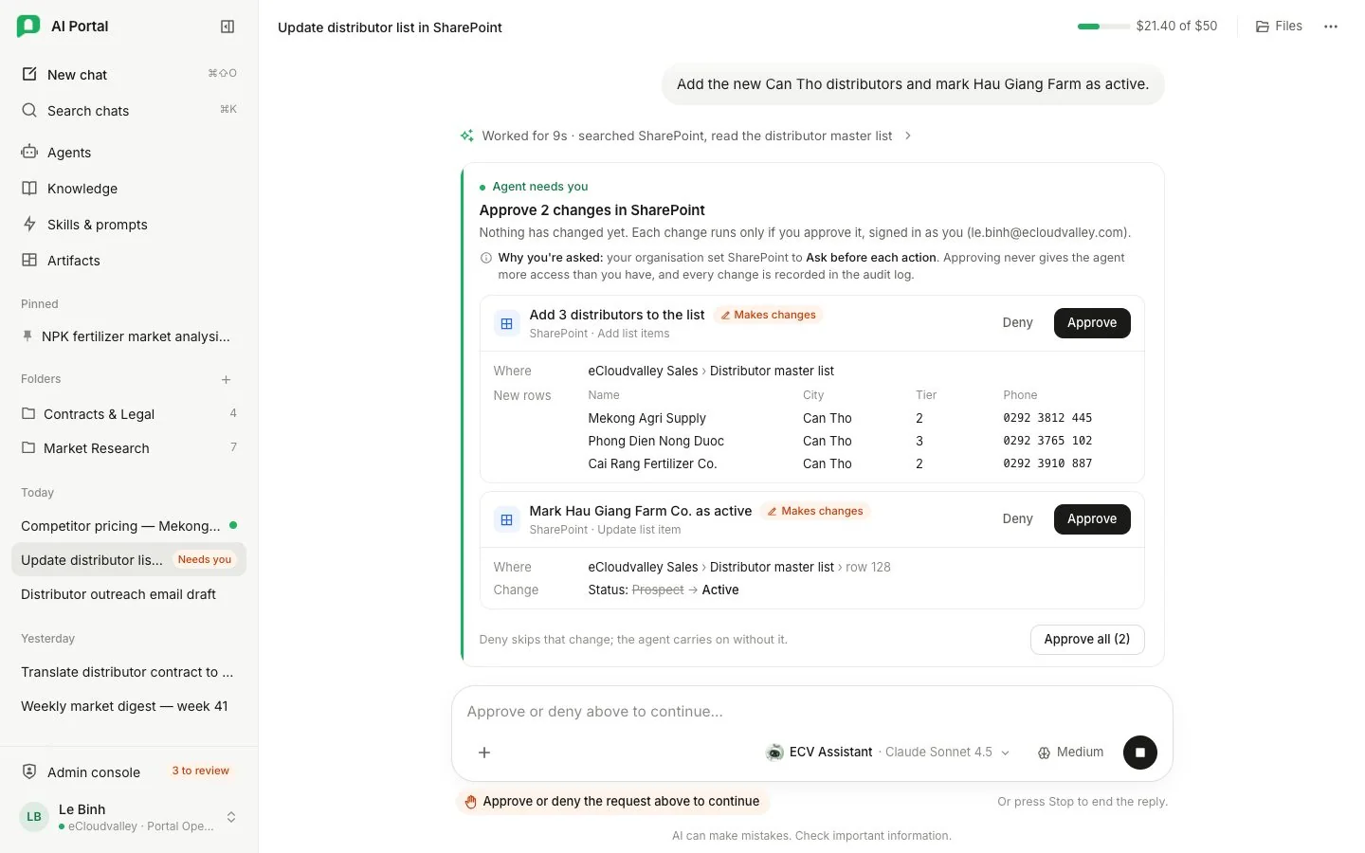Click the AI Portal logo
This screenshot has width=1365, height=853.
pos(28,27)
